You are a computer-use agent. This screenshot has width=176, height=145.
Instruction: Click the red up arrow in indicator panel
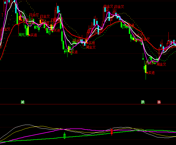pos(111,132)
